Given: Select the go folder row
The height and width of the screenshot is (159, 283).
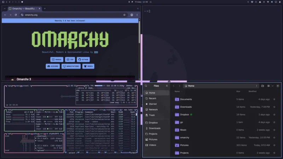Looking at the screenshot, I should 225,122.
